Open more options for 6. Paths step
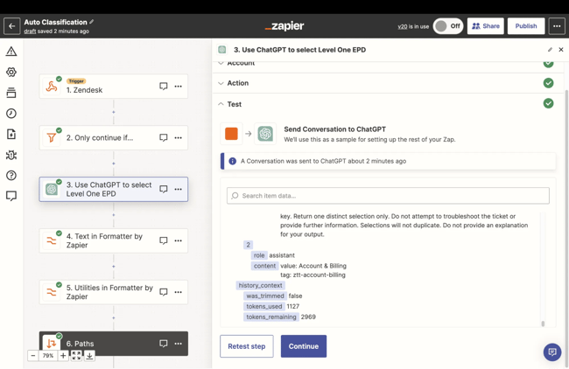Image resolution: width=569 pixels, height=369 pixels. (179, 344)
